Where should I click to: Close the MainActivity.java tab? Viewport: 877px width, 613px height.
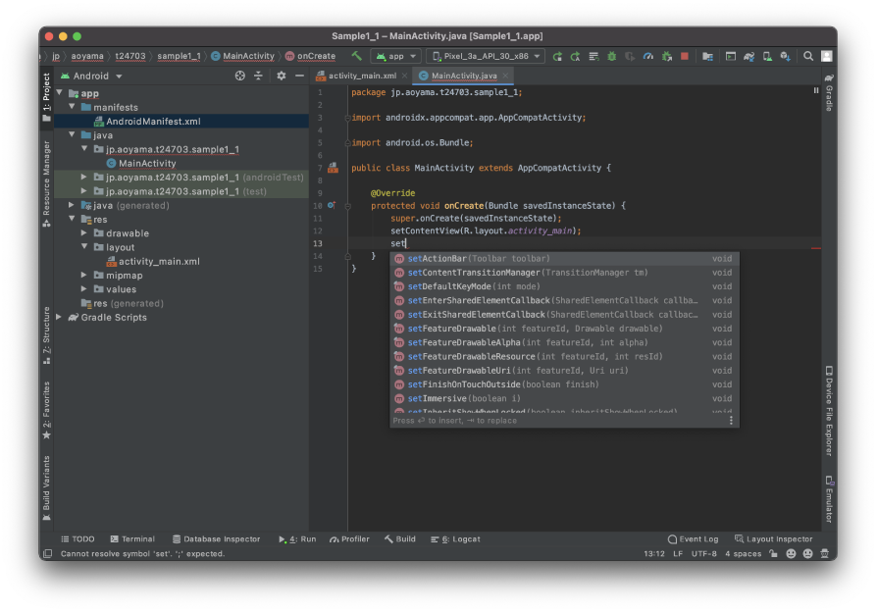(505, 76)
